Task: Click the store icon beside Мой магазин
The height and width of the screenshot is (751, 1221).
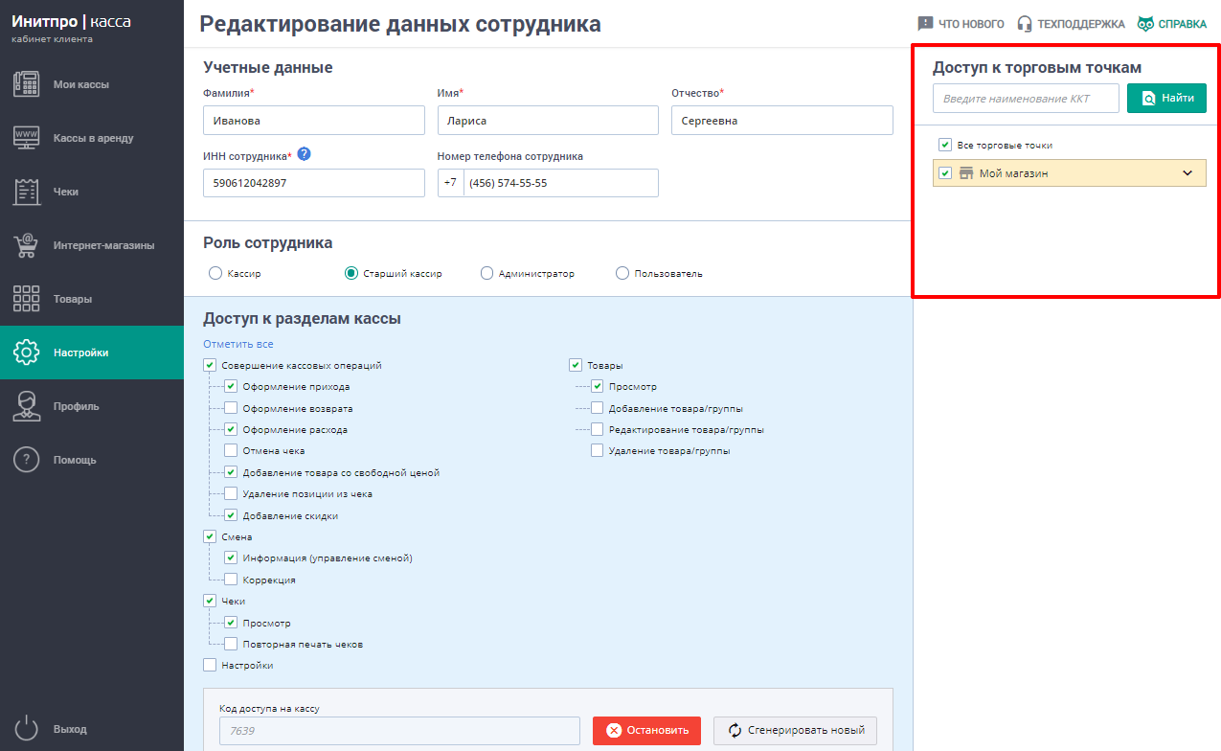Action: [966, 173]
